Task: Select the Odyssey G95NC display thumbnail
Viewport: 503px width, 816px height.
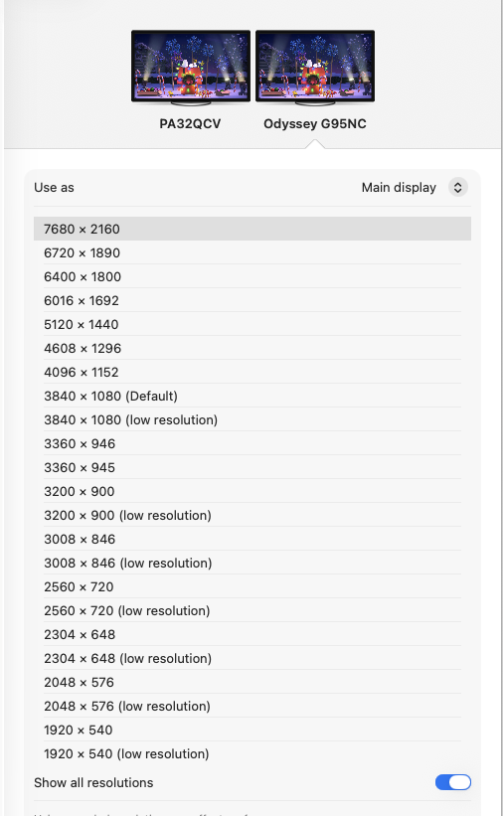Action: click(315, 68)
